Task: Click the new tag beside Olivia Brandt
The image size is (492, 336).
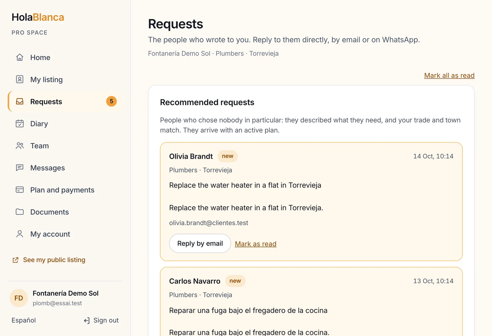Action: click(x=228, y=156)
